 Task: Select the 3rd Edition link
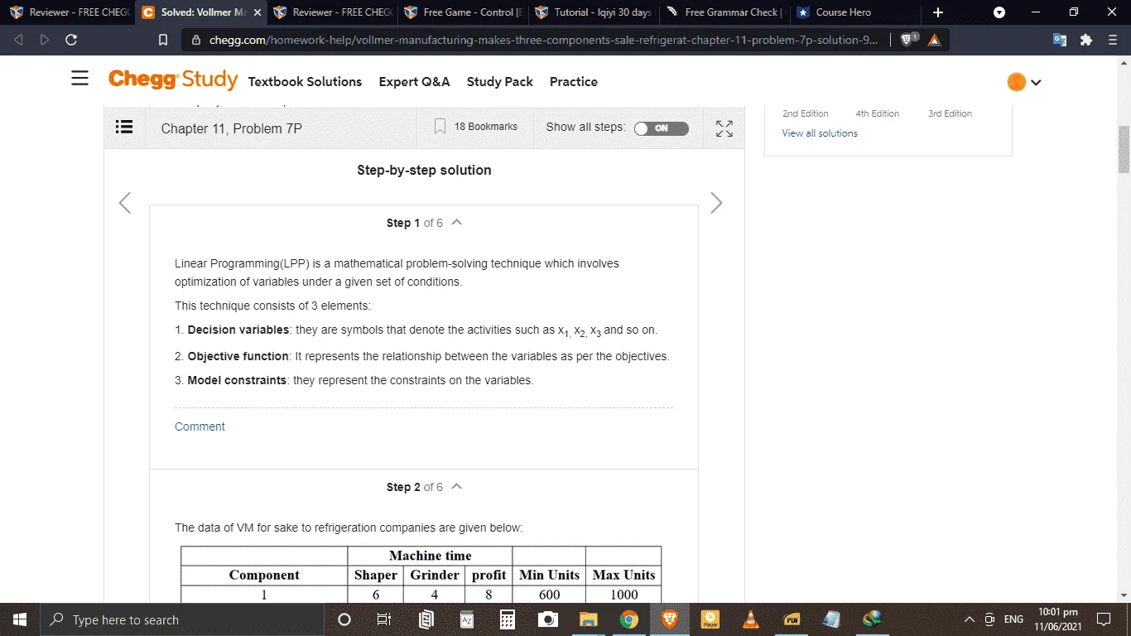pos(950,113)
